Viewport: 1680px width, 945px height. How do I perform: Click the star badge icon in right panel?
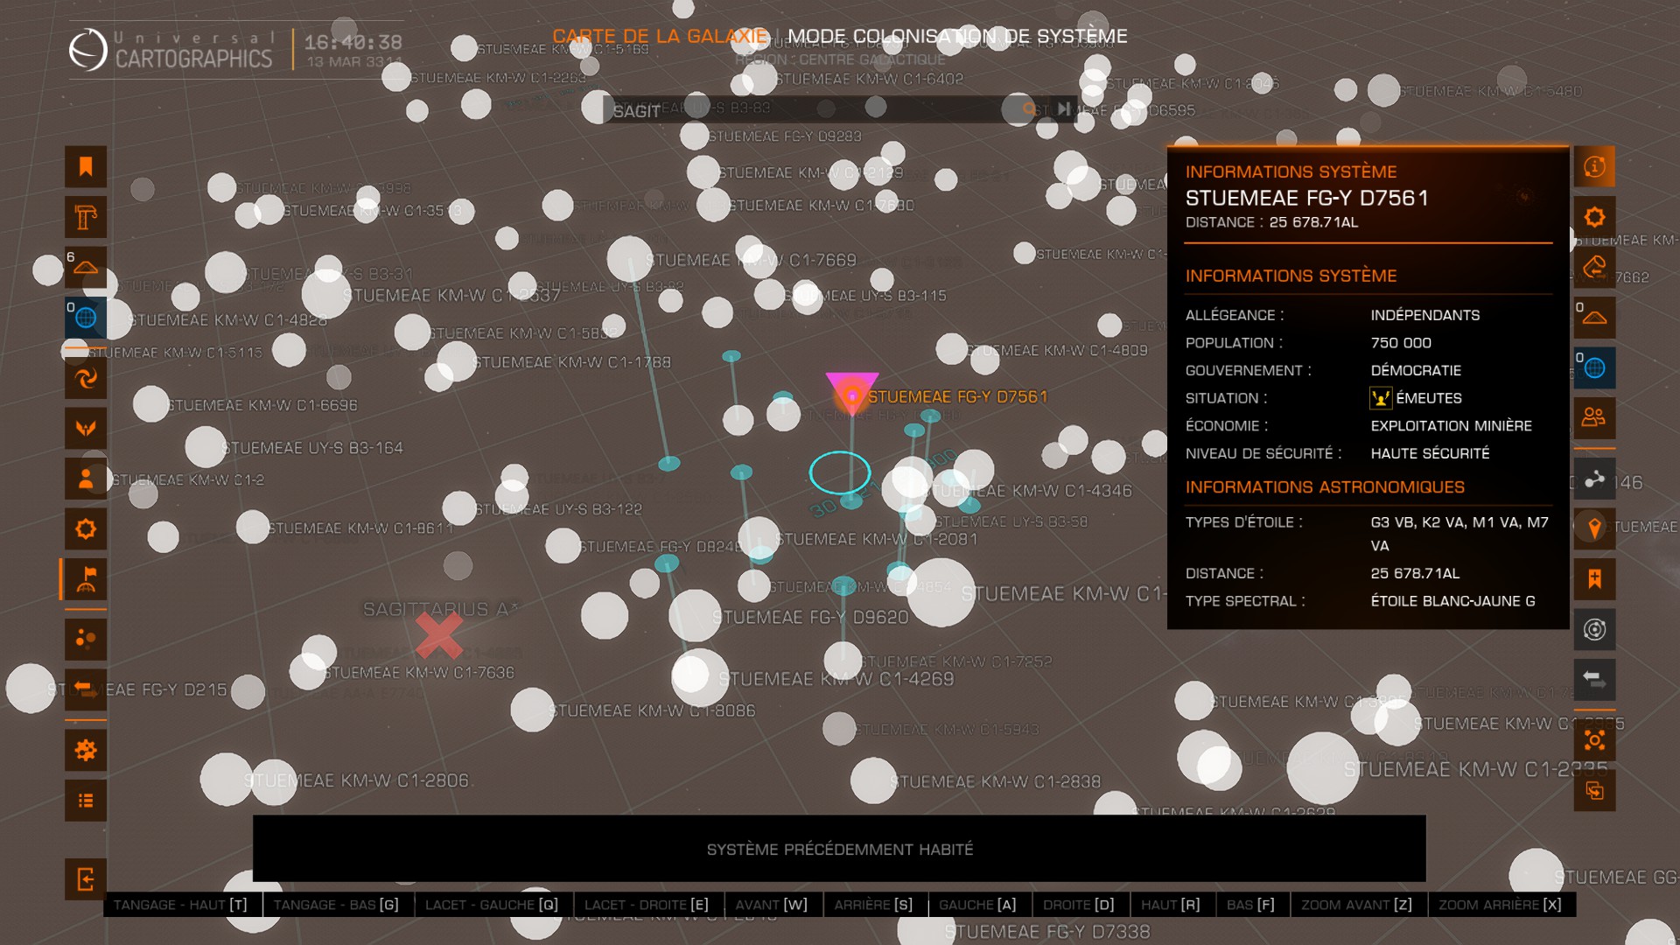(x=1594, y=217)
